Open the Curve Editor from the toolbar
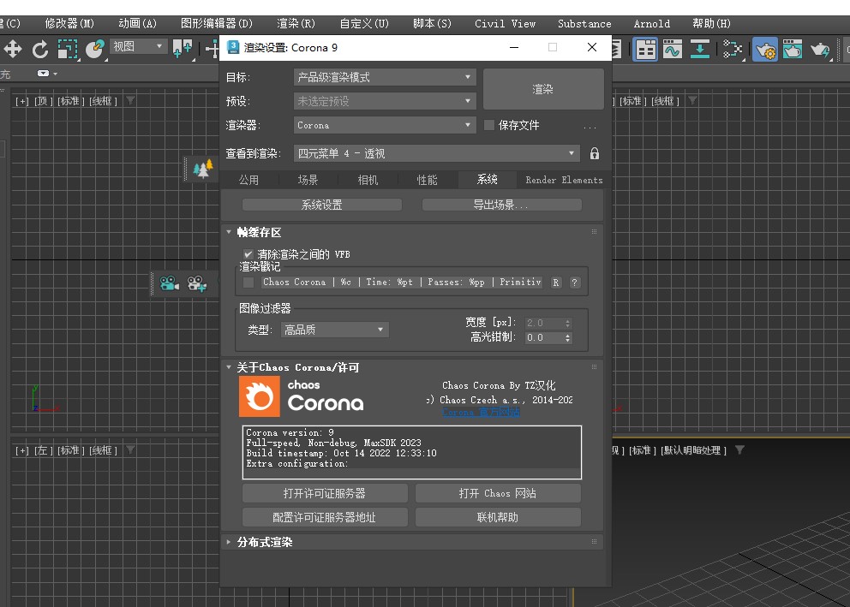850x607 pixels. click(673, 49)
